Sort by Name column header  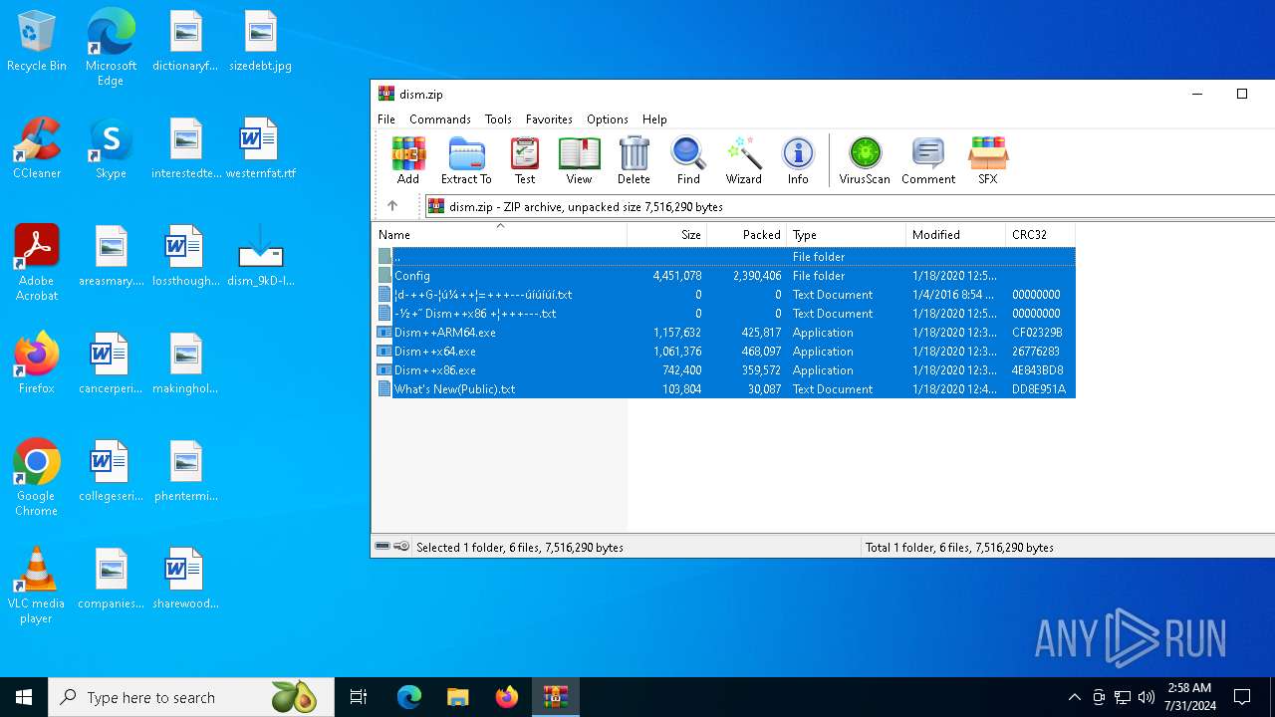tap(500, 235)
